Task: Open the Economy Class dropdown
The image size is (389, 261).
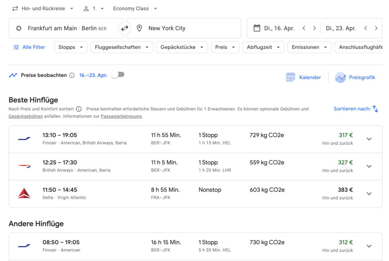Action: click(135, 8)
